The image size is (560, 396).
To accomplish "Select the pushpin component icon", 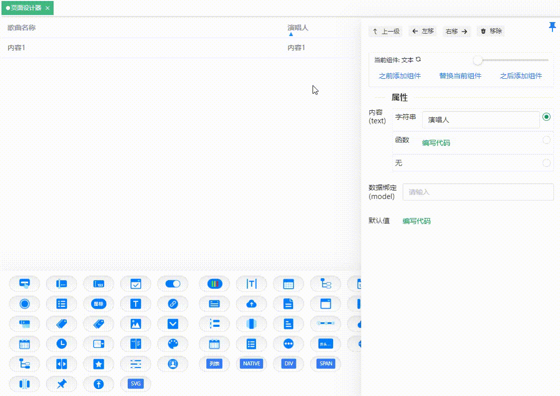I will (x=62, y=384).
